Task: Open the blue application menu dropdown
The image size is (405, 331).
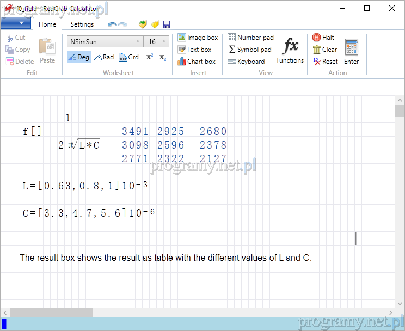Action: point(16,23)
